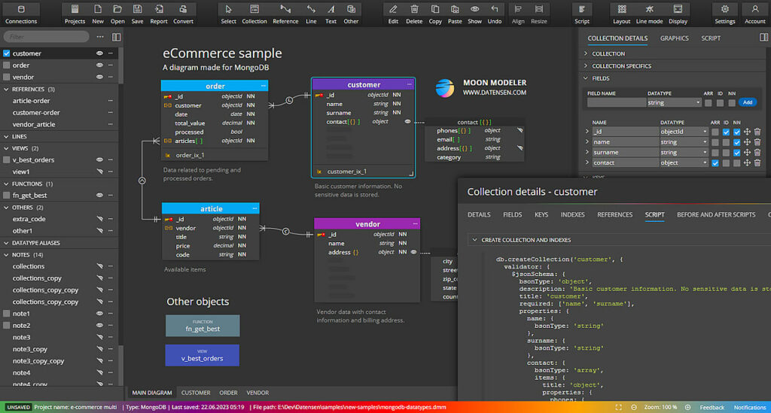The height and width of the screenshot is (413, 771).
Task: Click the Filter input field
Action: click(46, 37)
